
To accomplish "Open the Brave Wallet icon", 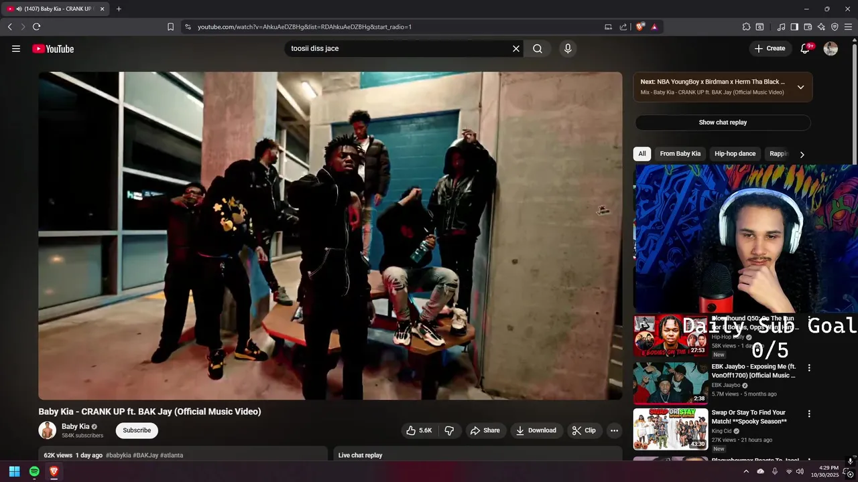I will pyautogui.click(x=808, y=27).
